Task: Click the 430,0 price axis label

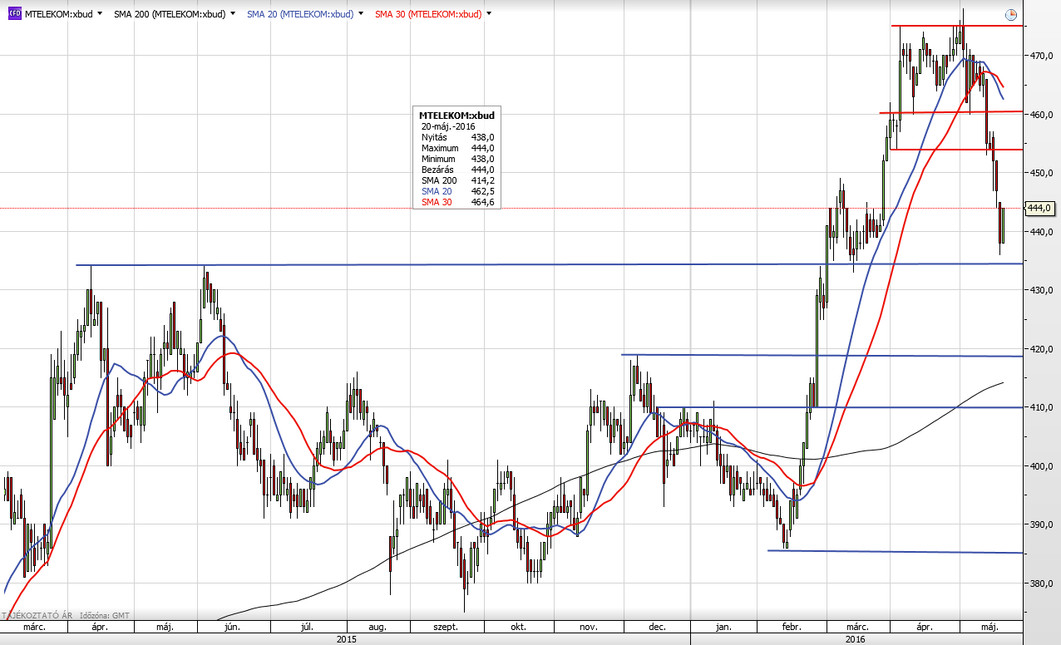Action: coord(1042,290)
